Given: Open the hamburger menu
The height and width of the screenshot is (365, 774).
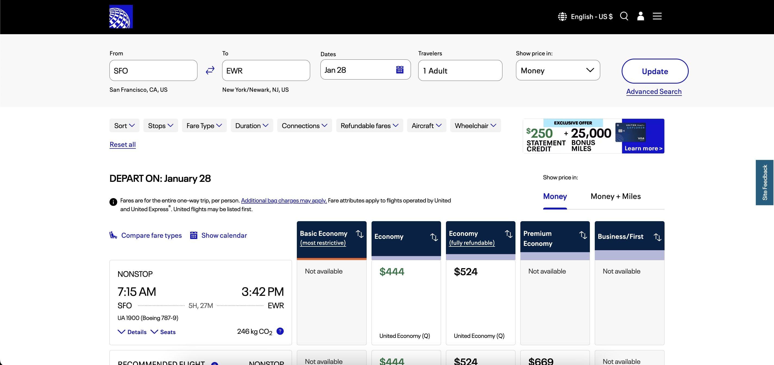Looking at the screenshot, I should click(657, 16).
